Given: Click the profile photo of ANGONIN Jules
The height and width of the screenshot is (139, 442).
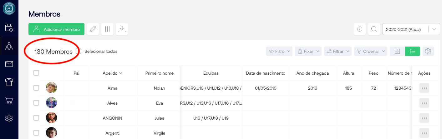Looking at the screenshot, I should (51, 118).
